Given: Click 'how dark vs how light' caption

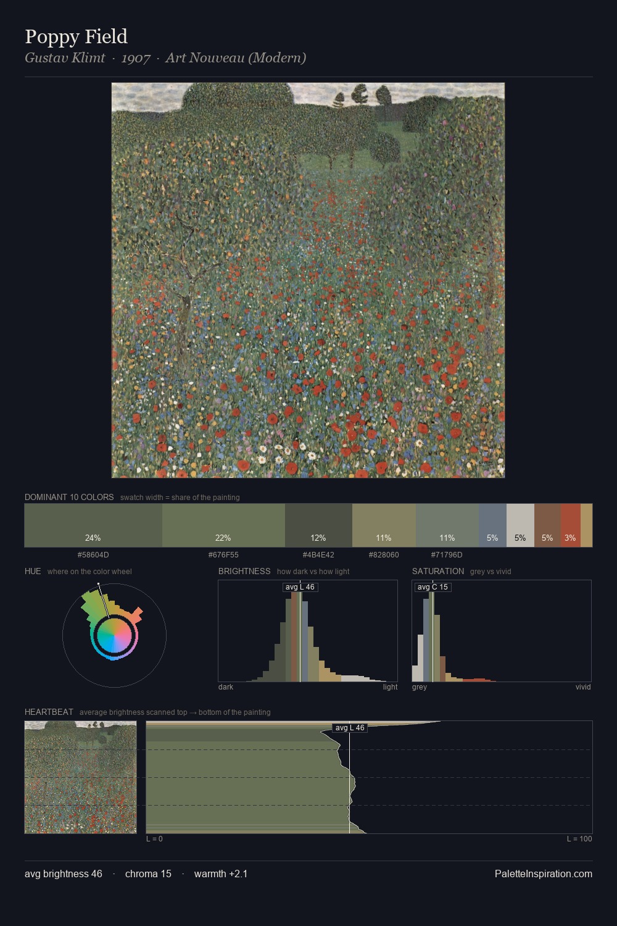Looking at the screenshot, I should tap(313, 572).
